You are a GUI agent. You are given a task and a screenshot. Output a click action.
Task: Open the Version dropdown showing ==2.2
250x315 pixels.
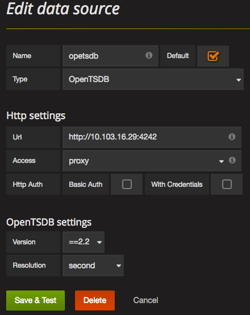[84, 242]
